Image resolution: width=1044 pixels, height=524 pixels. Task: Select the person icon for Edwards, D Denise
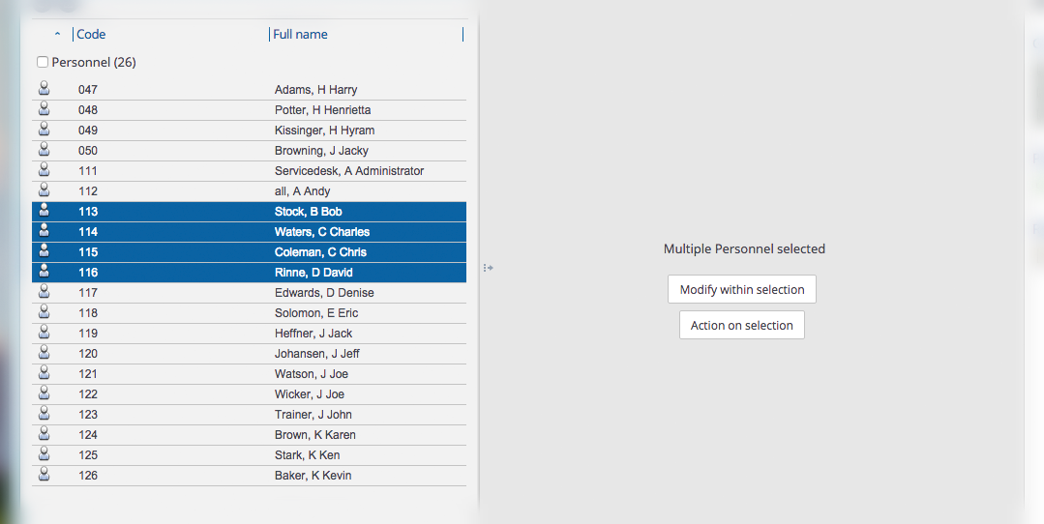[44, 292]
